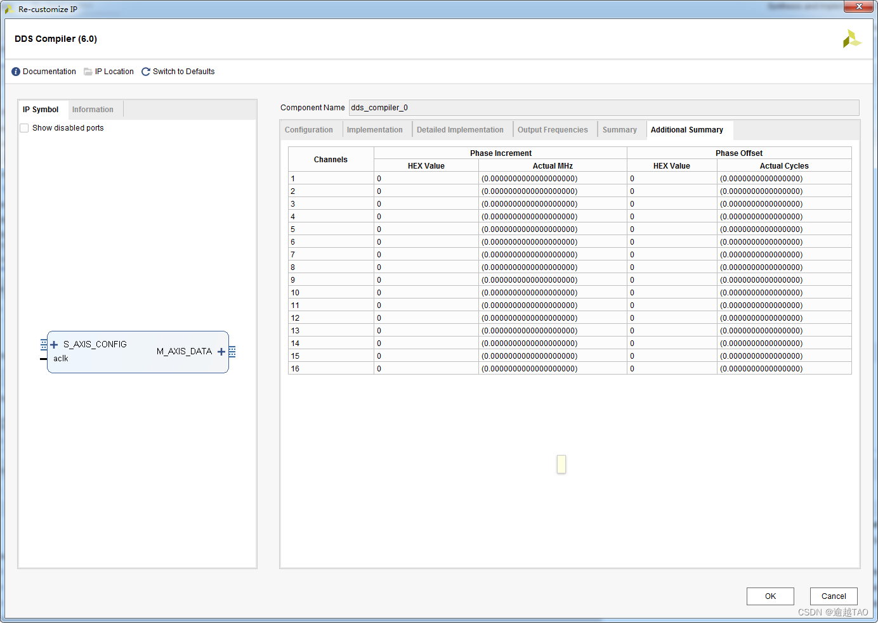878x623 pixels.
Task: Select channel 16 row cell
Action: point(331,369)
